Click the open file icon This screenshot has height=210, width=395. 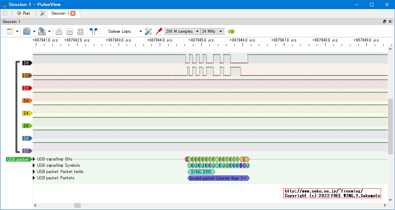[x=27, y=31]
